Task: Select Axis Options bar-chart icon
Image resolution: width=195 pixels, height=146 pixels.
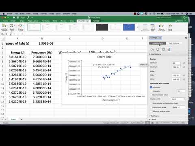Action: coord(169,49)
